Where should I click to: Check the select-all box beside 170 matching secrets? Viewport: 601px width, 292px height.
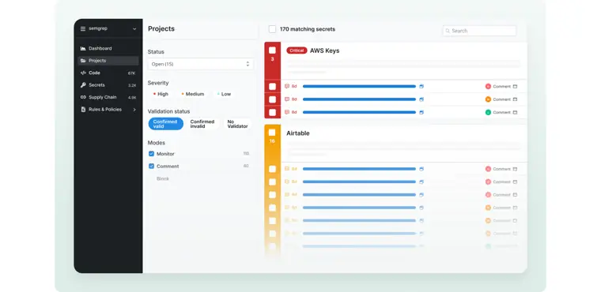(x=272, y=29)
